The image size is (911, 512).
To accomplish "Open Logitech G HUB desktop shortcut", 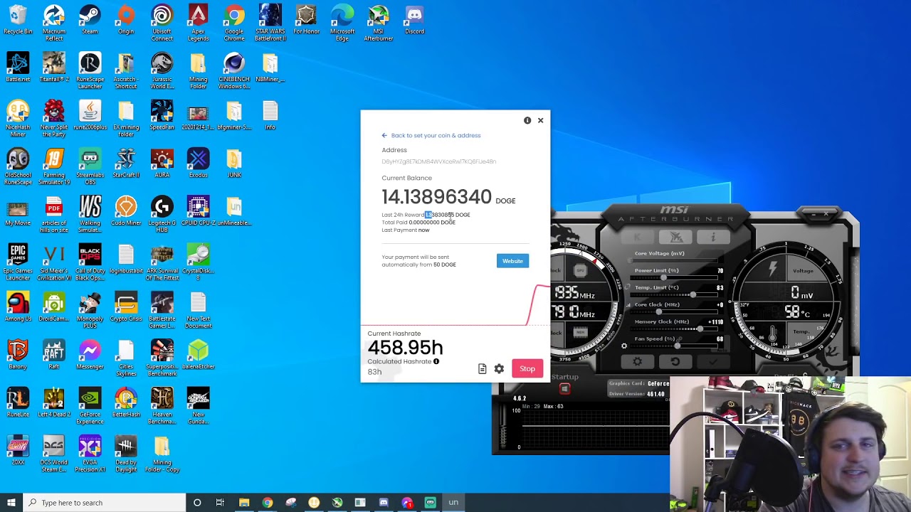I will [x=162, y=214].
